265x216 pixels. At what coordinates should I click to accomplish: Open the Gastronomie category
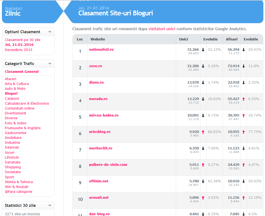[x=16, y=133]
